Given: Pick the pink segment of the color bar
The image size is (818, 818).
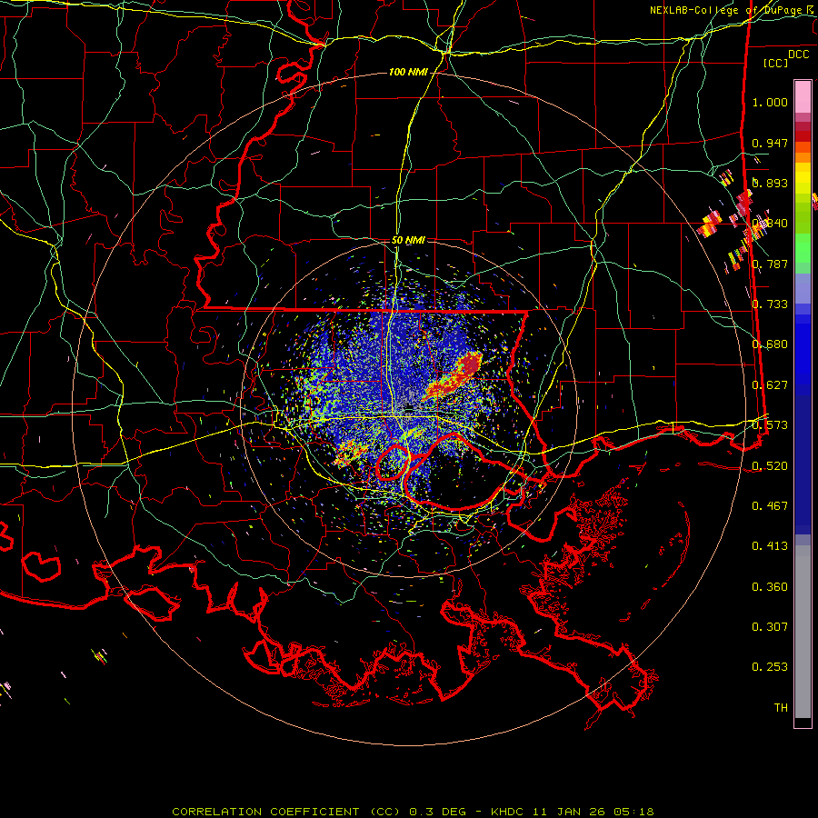Looking at the screenshot, I should pyautogui.click(x=803, y=96).
